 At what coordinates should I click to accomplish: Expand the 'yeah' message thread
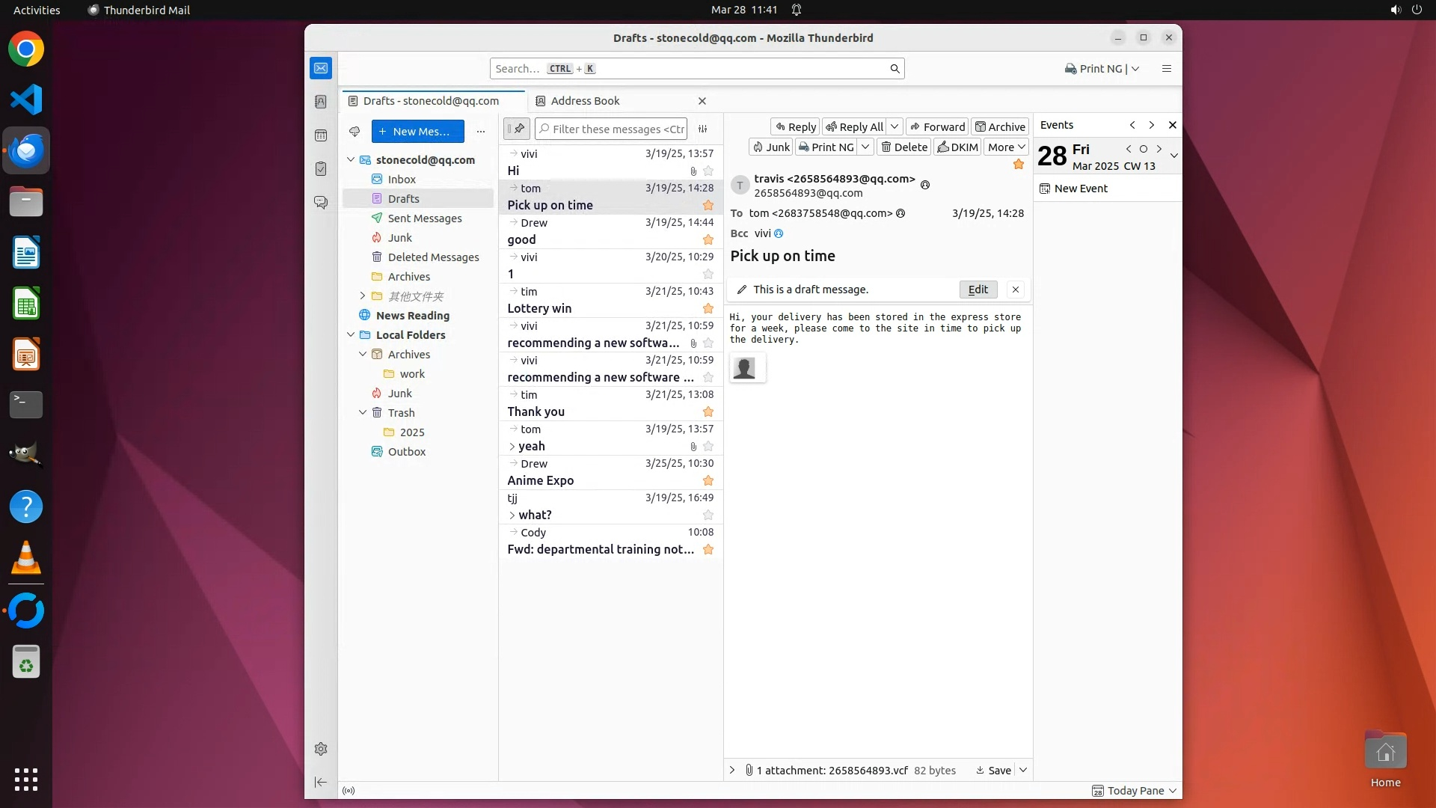[512, 447]
